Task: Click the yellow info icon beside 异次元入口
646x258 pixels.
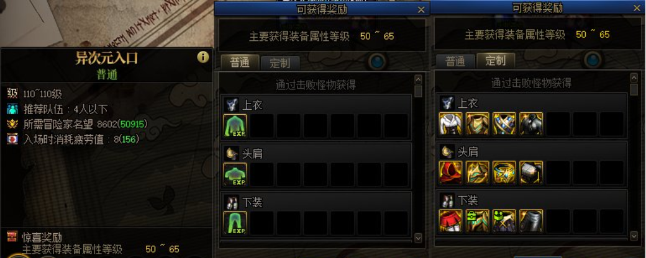Action: (x=203, y=57)
